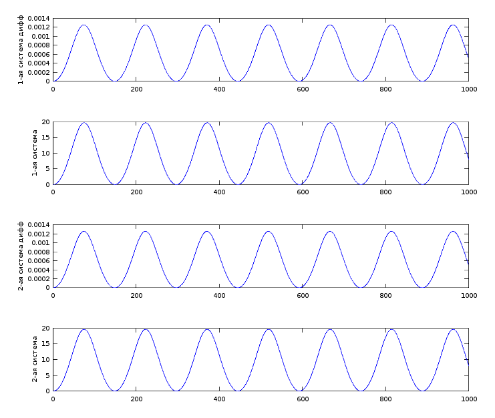This screenshot has height=418, width=495.
Task: Click the 200 x-tick label under third plot
Action: [x=136, y=295]
